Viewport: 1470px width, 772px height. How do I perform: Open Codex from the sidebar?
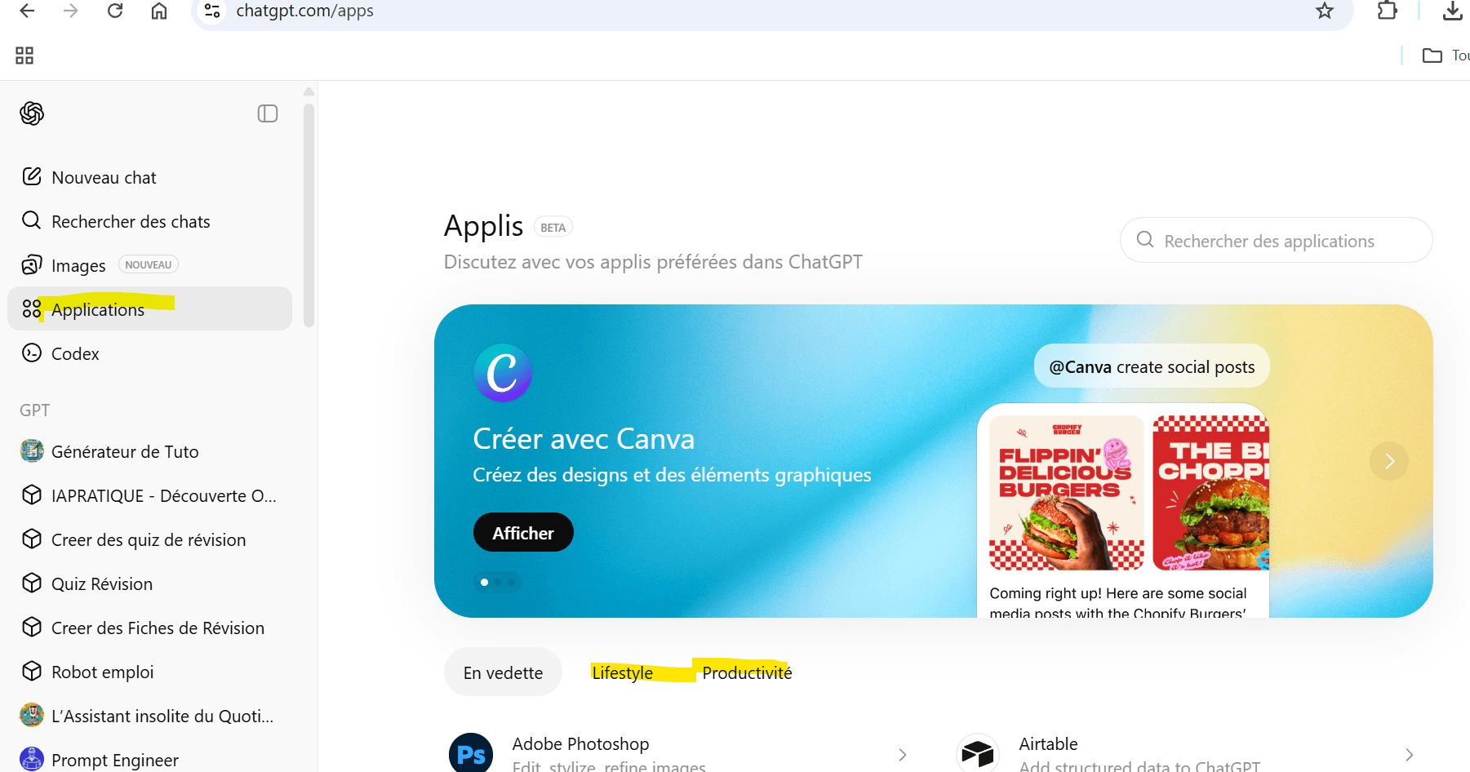pyautogui.click(x=75, y=354)
